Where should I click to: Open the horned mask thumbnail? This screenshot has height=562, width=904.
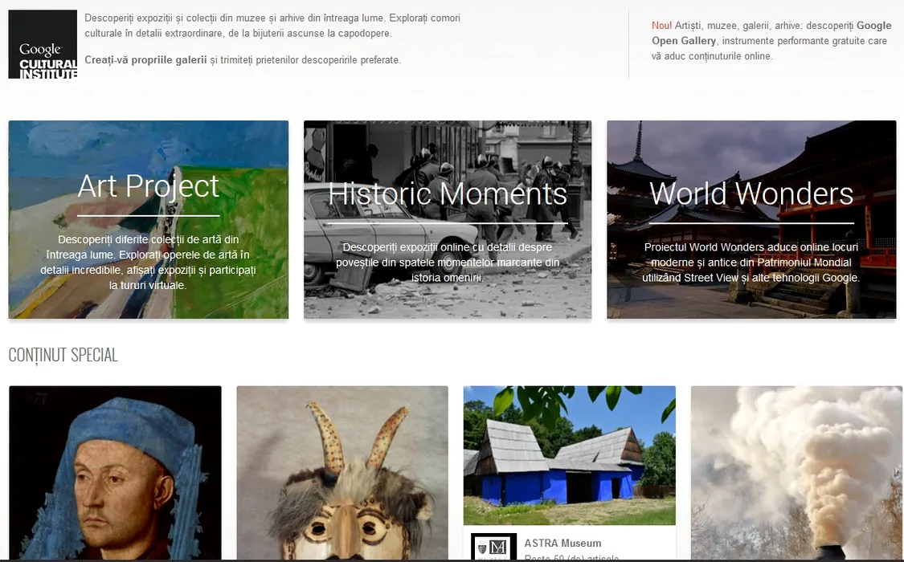click(342, 472)
